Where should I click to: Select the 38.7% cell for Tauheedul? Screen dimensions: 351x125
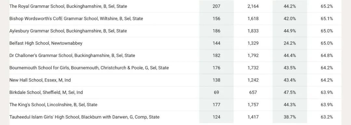[290, 117]
